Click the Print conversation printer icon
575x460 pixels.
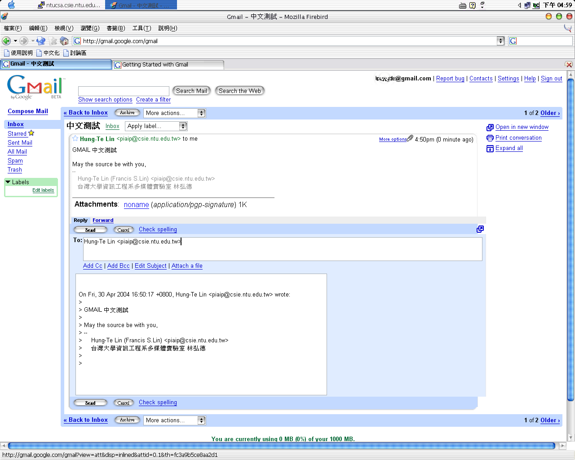tap(490, 138)
